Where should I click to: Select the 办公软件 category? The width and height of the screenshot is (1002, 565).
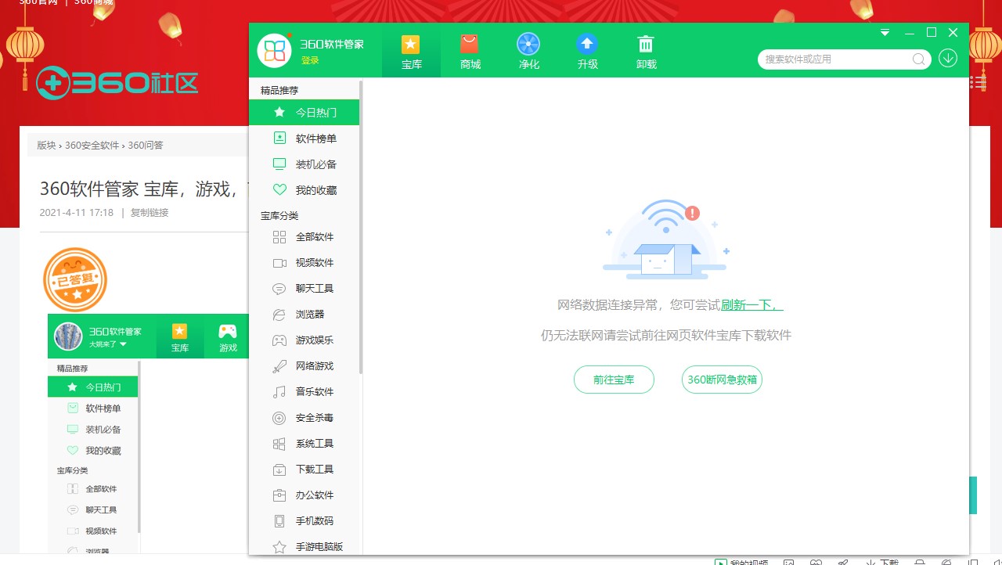pyautogui.click(x=304, y=495)
